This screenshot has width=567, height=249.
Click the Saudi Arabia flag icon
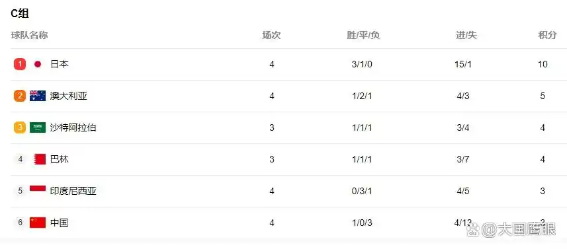(38, 127)
